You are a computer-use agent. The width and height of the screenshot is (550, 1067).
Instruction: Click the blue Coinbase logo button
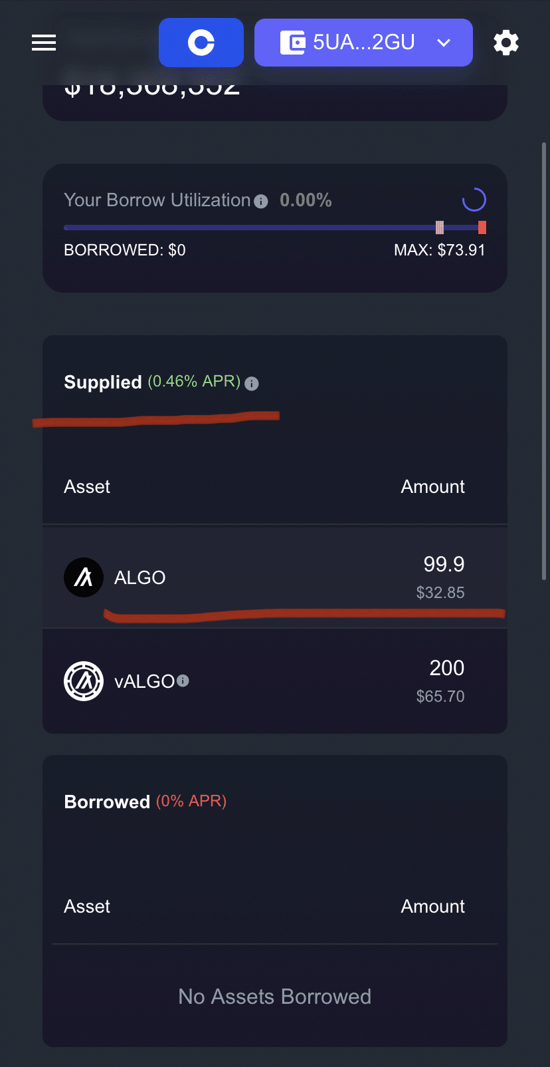coord(201,43)
